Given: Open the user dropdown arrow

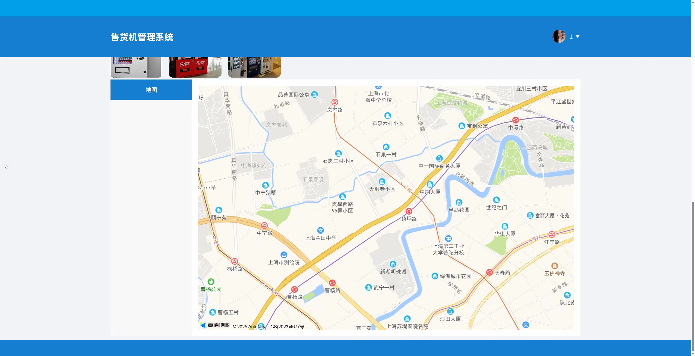Looking at the screenshot, I should [577, 36].
